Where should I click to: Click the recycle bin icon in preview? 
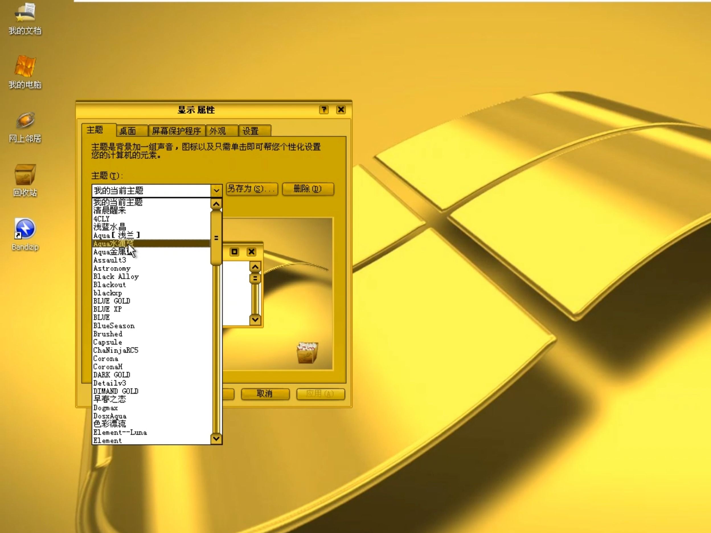pos(307,353)
